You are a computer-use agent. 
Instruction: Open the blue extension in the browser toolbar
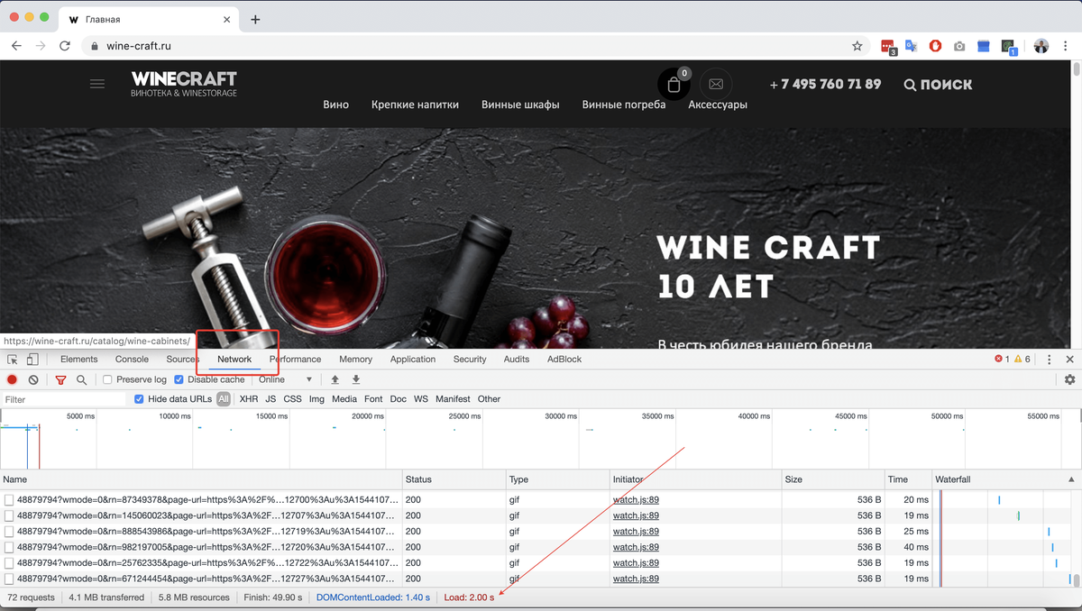(x=984, y=46)
